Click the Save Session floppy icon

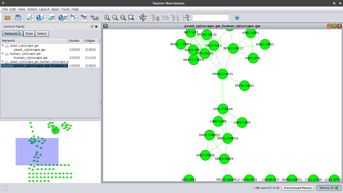(18, 18)
